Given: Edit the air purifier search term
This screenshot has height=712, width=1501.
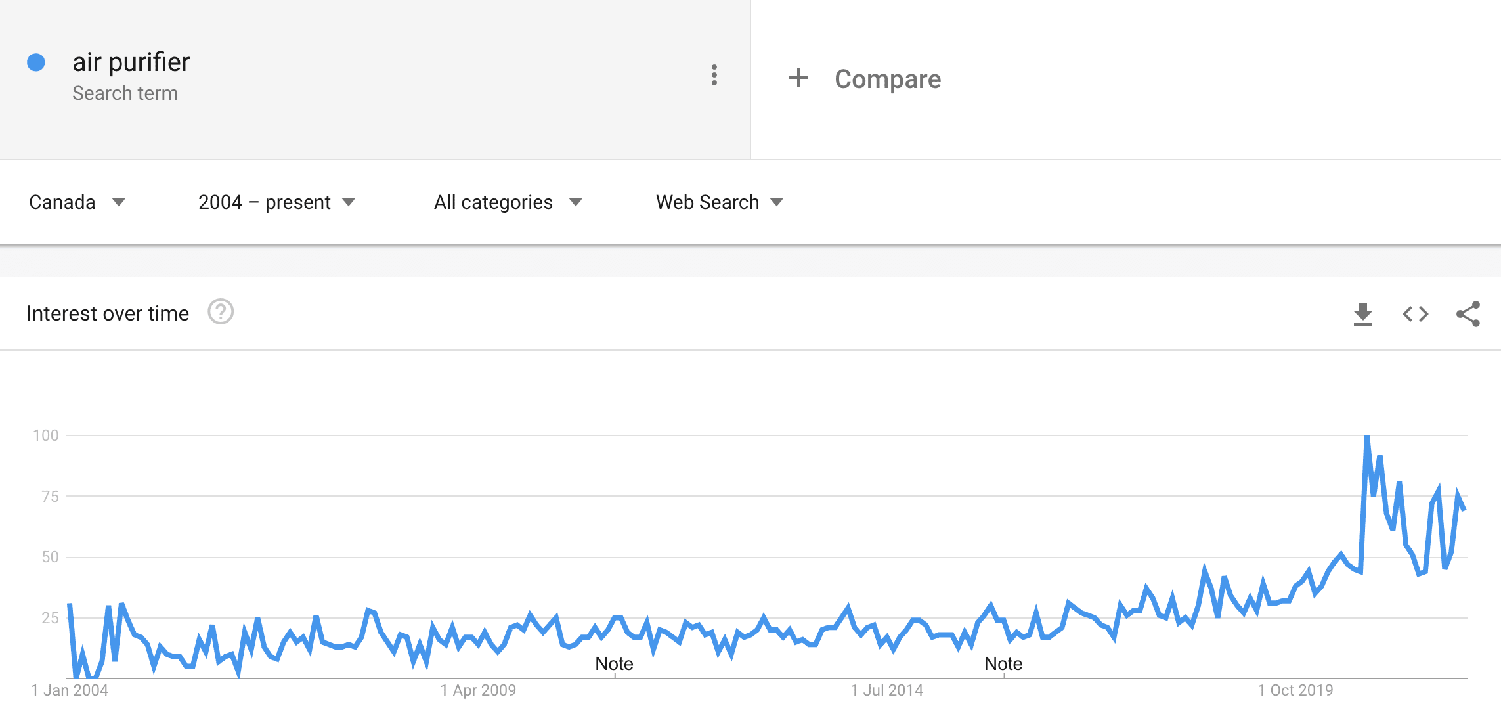Looking at the screenshot, I should [131, 62].
